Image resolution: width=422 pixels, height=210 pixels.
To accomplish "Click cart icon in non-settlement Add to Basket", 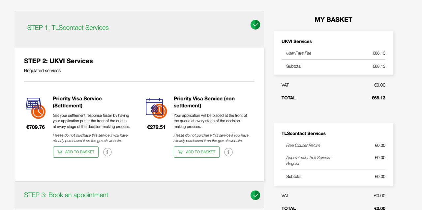I will click(180, 152).
